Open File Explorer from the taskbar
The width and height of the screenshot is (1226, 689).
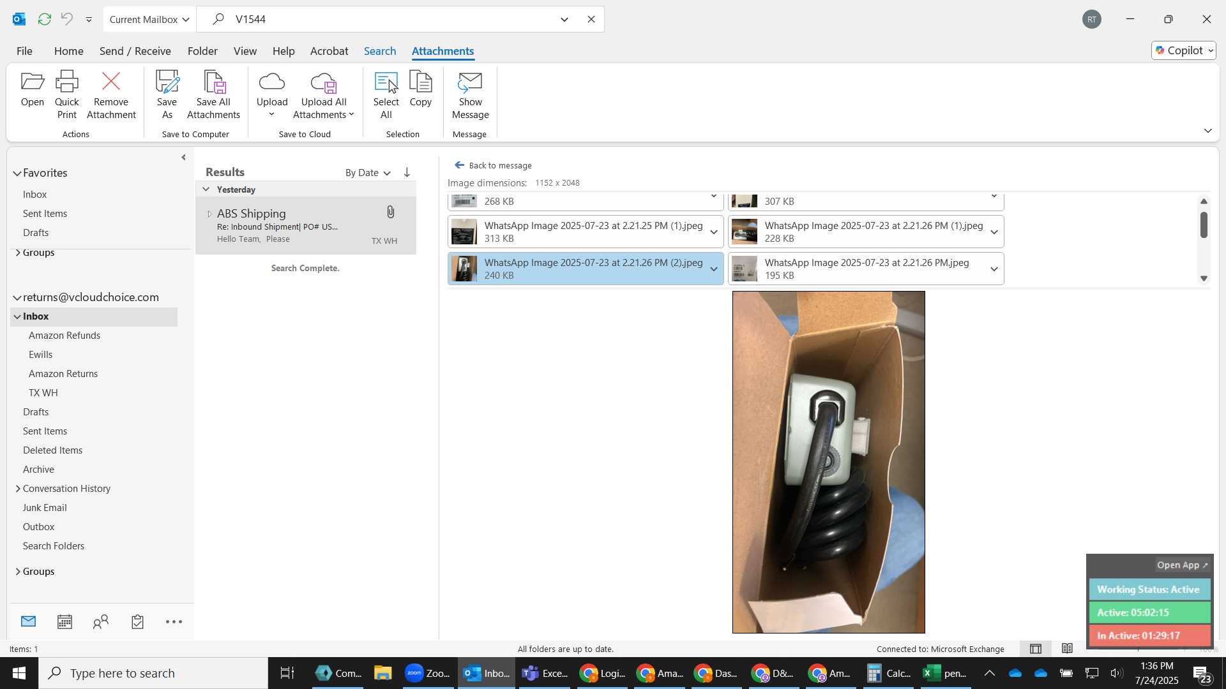click(382, 673)
